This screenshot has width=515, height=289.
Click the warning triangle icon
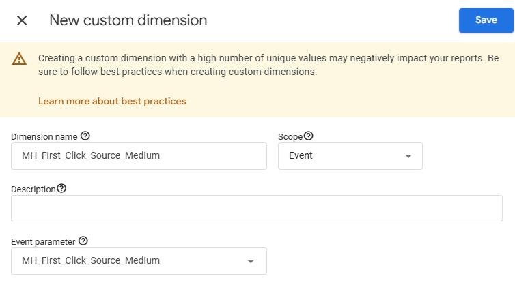pyautogui.click(x=19, y=59)
